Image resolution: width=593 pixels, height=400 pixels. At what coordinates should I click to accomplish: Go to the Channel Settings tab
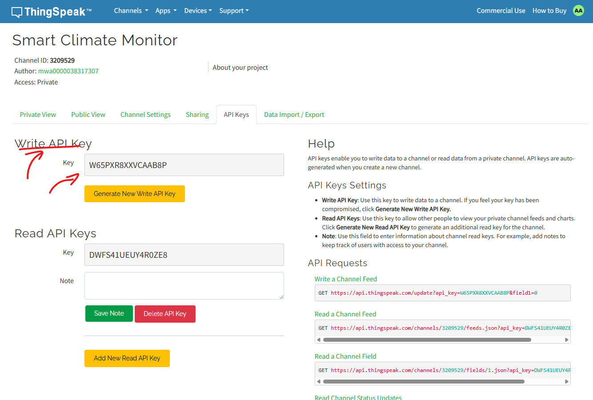145,115
